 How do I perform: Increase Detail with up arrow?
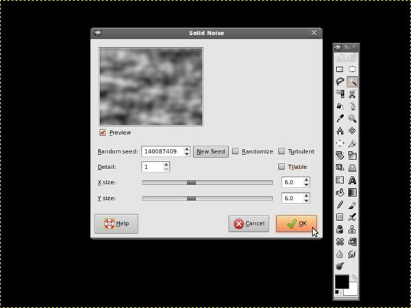click(166, 164)
